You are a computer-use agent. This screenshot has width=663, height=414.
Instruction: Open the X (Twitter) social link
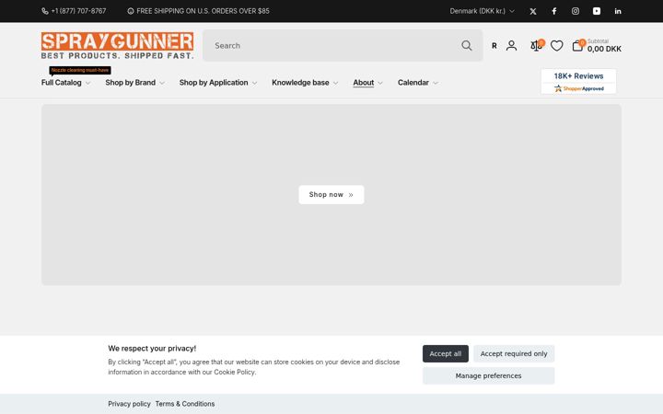click(x=533, y=11)
